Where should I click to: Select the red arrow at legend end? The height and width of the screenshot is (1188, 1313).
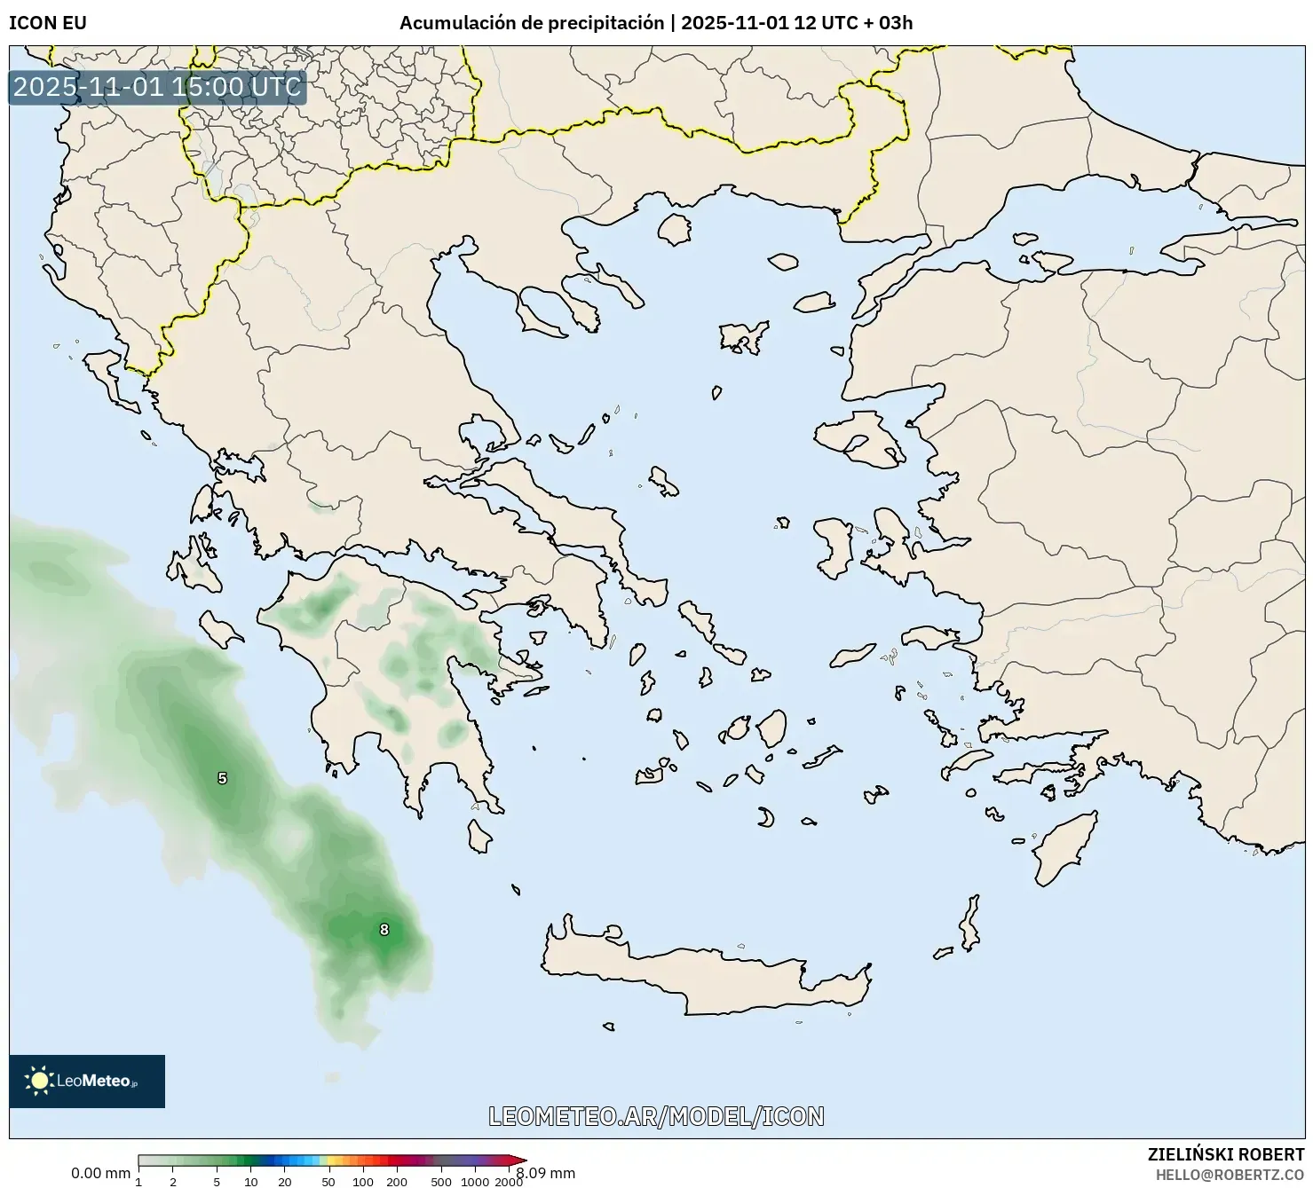pos(511,1159)
